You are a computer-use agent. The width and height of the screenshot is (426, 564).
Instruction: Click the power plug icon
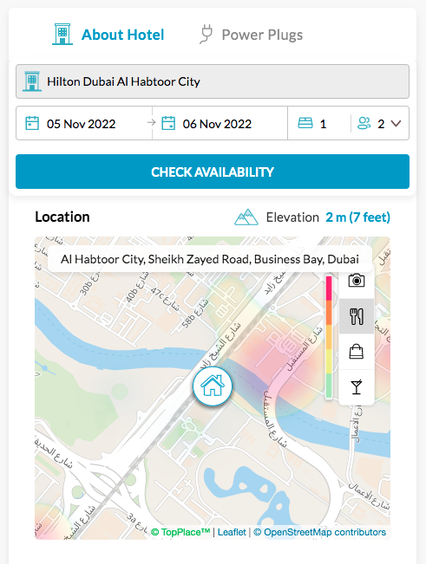click(206, 34)
